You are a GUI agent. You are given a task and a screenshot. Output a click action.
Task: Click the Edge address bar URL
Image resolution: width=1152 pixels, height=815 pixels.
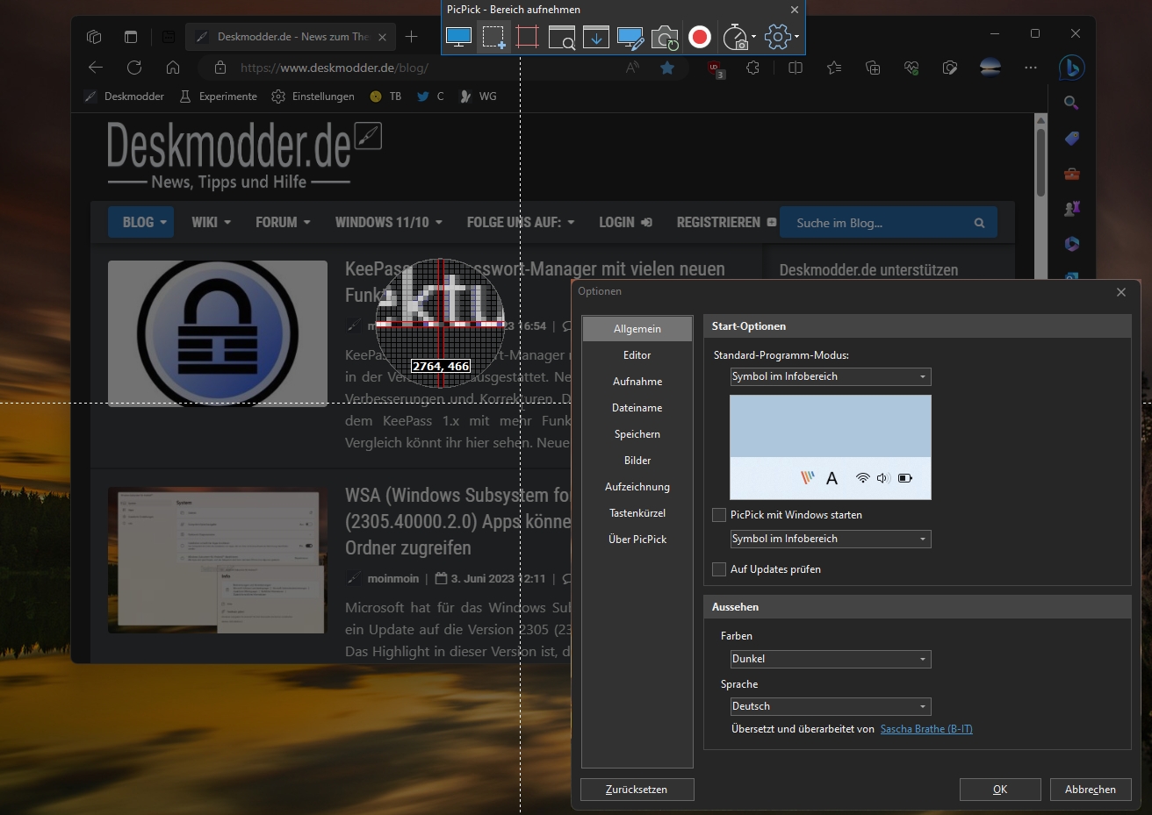tap(335, 68)
